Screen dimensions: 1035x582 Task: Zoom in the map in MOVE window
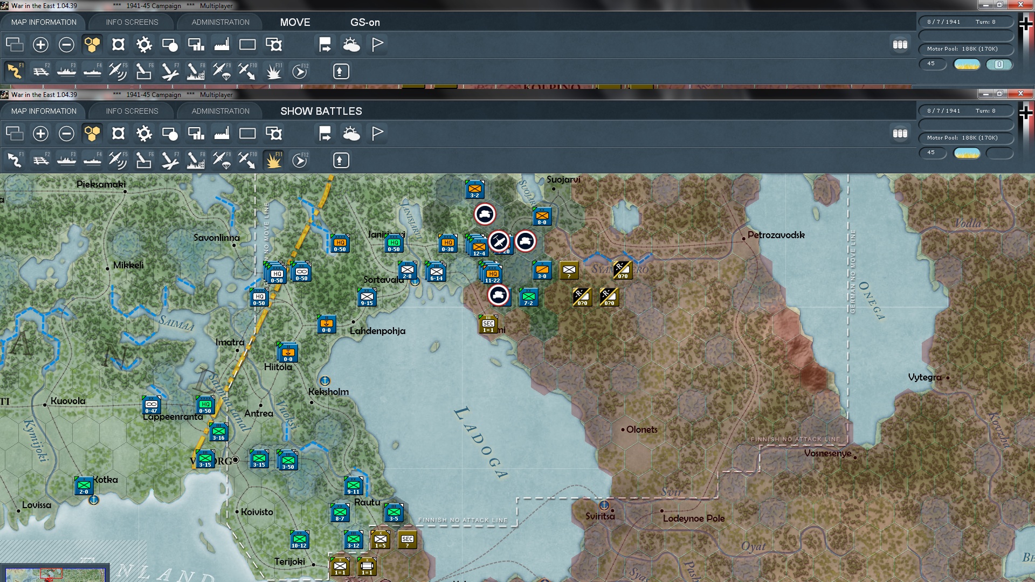coord(40,45)
